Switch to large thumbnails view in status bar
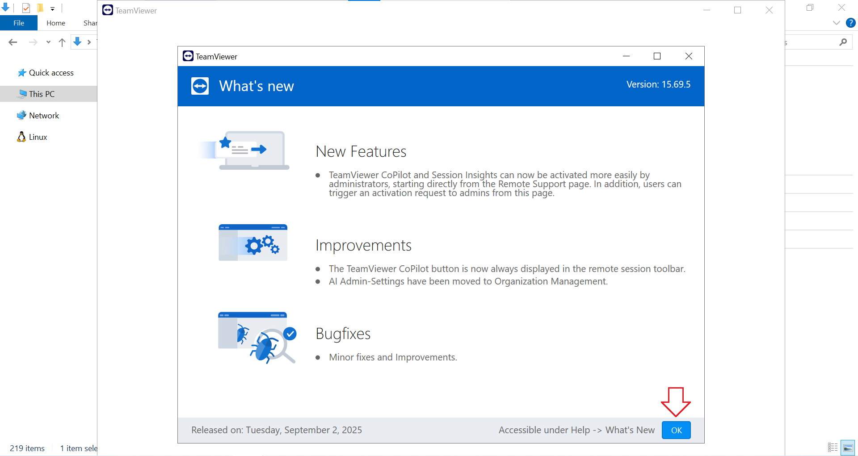The width and height of the screenshot is (858, 456). pos(848,447)
